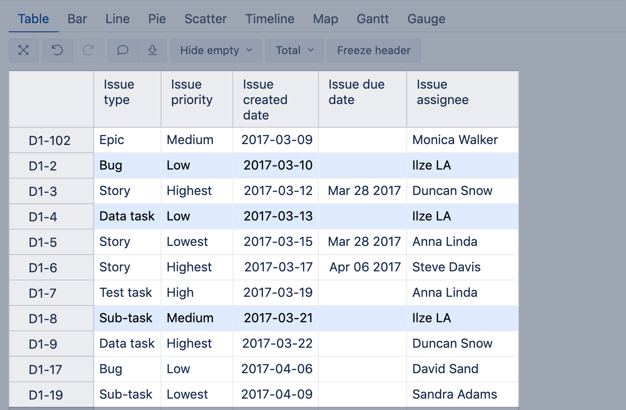Screen dimensions: 626x410
Task: Select the D1-8 row header
Action: tap(43, 319)
